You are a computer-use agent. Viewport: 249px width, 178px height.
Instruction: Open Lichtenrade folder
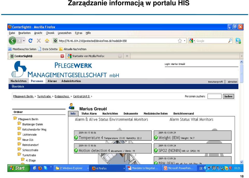pos(27,135)
